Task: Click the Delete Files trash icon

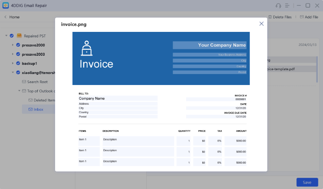Action: click(x=270, y=17)
